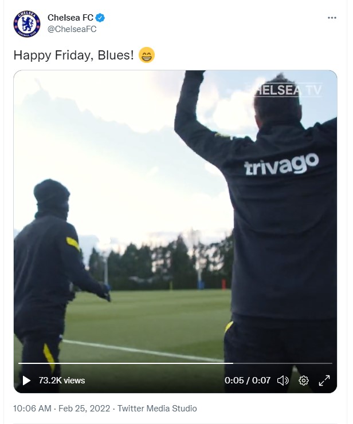Seek on the video progress bar
The width and height of the screenshot is (353, 424).
point(175,363)
